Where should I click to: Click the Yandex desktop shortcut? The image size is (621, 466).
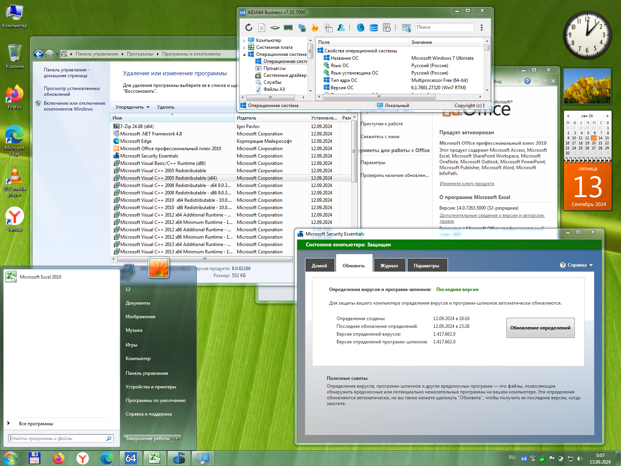15,219
